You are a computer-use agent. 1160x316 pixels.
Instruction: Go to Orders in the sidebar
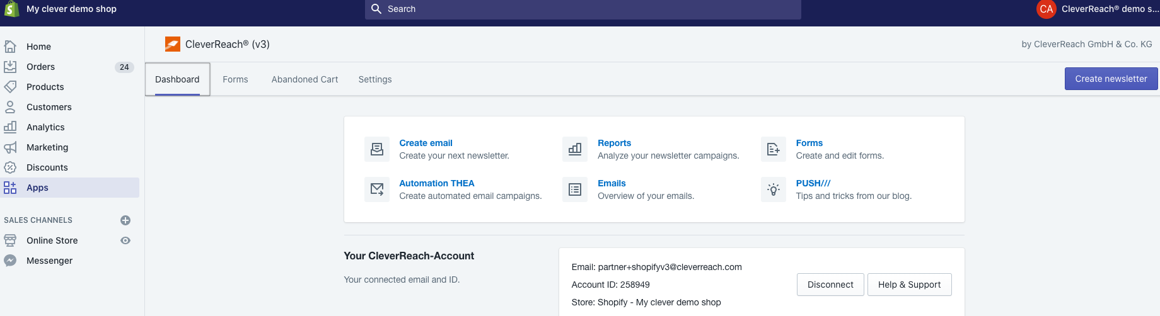tap(40, 67)
